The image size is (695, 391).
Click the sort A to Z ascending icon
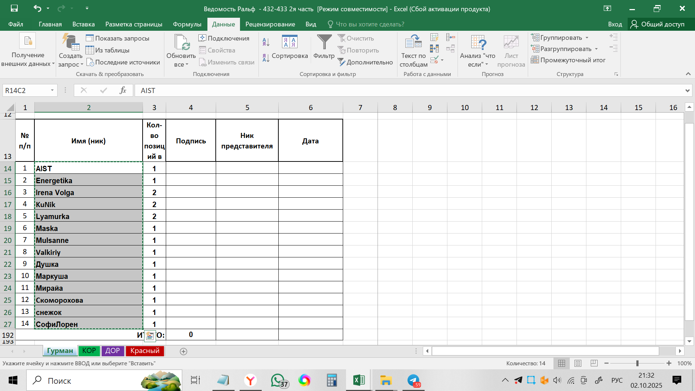coord(266,42)
